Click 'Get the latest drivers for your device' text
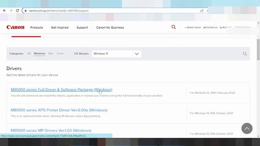 point(32,75)
